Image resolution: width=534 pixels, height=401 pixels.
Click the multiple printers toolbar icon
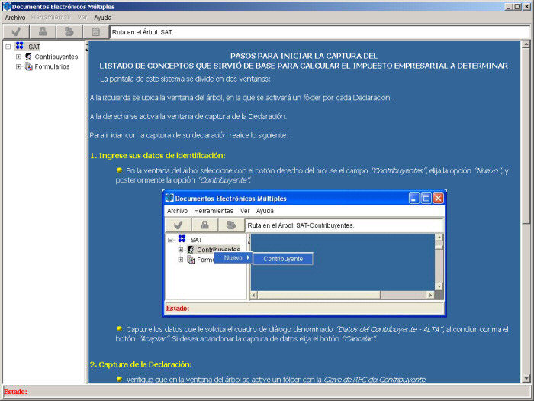69,32
